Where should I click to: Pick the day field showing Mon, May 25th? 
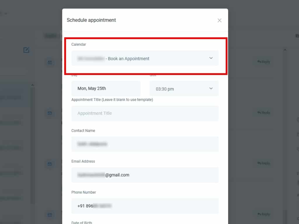106,88
